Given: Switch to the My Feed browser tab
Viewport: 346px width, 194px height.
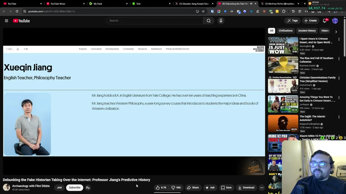Looking at the screenshot, I should 108,4.
